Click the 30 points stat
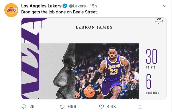The image size is (172, 112). point(151,59)
